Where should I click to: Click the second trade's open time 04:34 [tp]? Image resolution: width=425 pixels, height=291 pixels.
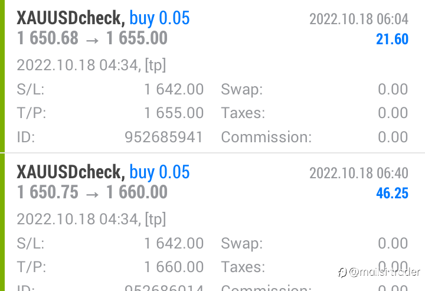tap(91, 220)
